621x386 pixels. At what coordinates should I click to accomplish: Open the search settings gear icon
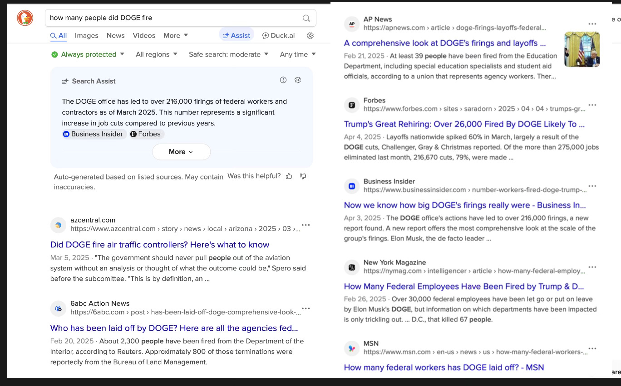pos(310,35)
